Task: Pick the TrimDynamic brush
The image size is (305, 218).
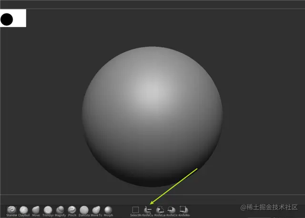Action: pos(48,211)
